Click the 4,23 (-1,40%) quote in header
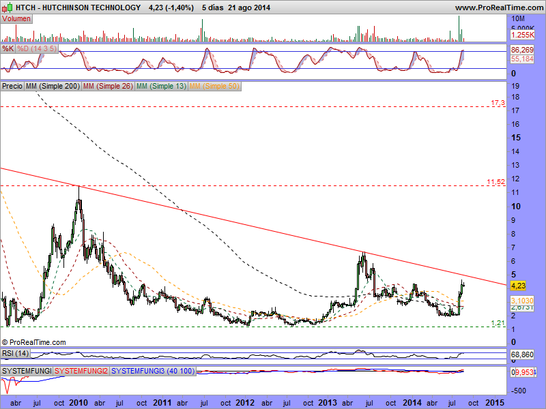This screenshot has width=546, height=409. (171, 7)
